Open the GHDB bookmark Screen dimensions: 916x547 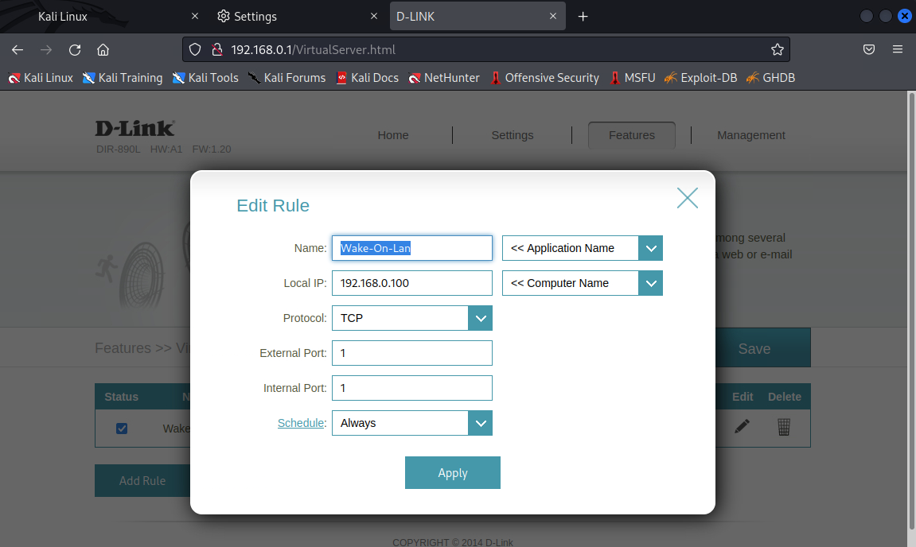click(770, 78)
